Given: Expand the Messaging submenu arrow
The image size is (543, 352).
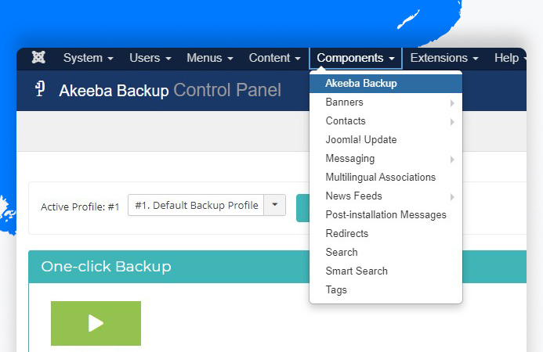Looking at the screenshot, I should (x=452, y=160).
